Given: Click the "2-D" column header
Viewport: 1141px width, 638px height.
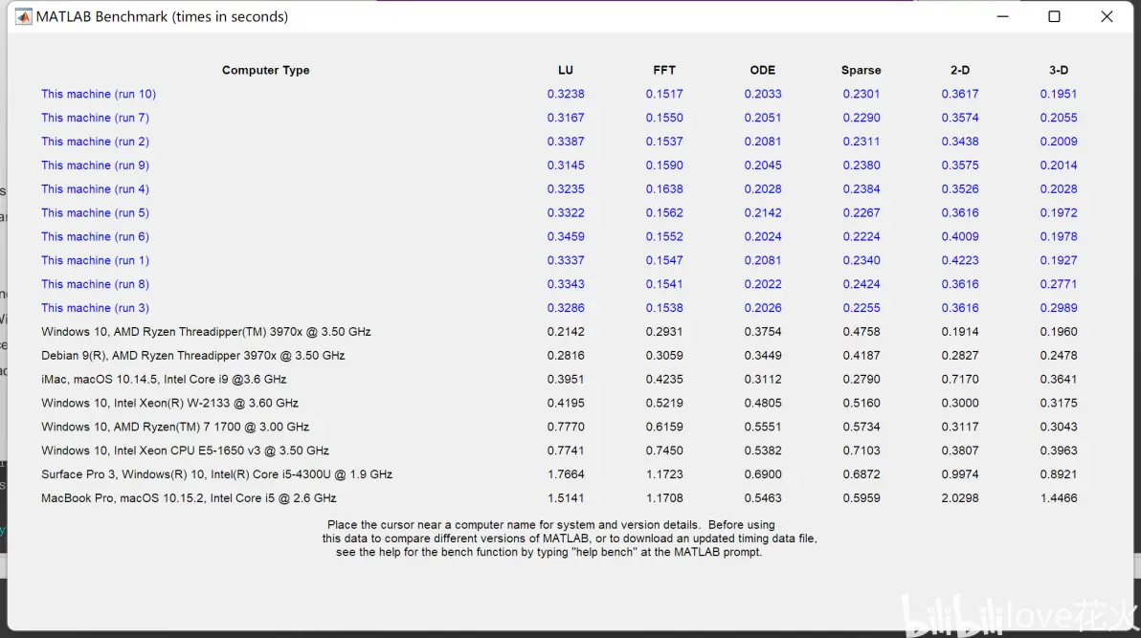Looking at the screenshot, I should point(960,70).
